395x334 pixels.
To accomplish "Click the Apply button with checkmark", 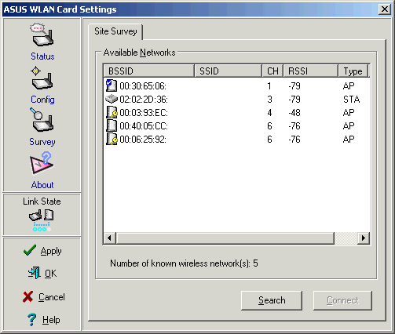I will pyautogui.click(x=42, y=251).
